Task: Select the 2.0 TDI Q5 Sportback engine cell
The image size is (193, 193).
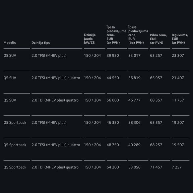Action: (55, 167)
